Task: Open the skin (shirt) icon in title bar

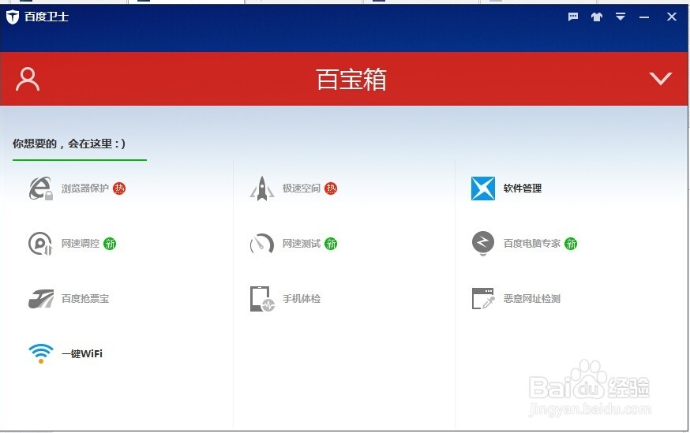Action: pos(597,17)
